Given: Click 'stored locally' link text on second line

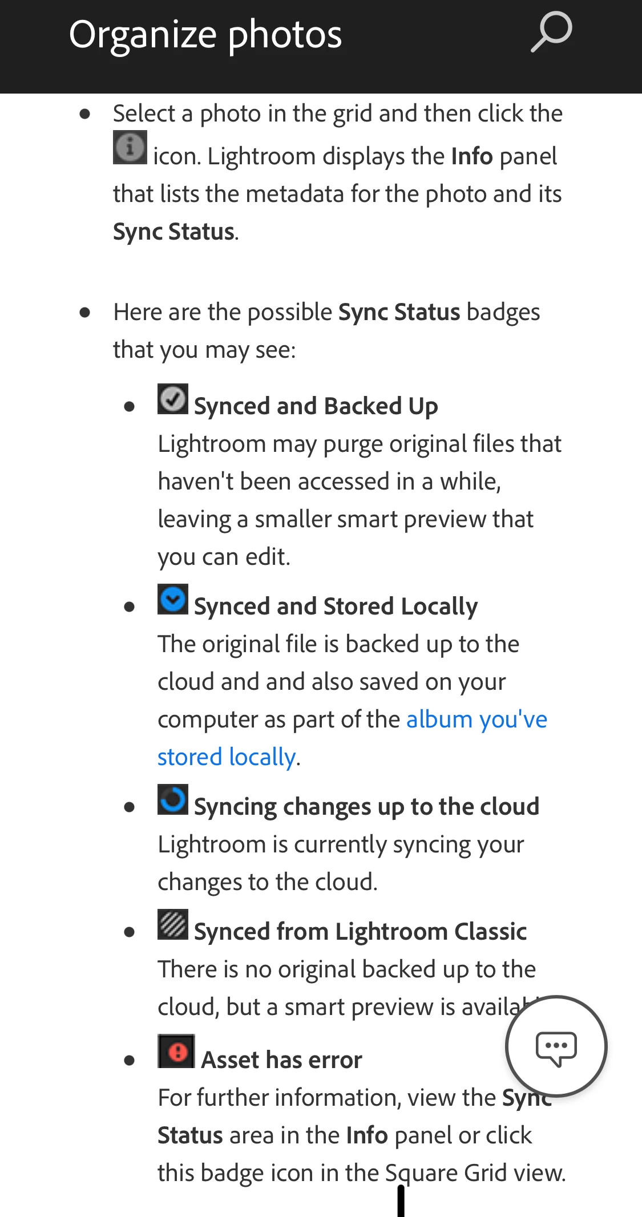Looking at the screenshot, I should coord(227,757).
